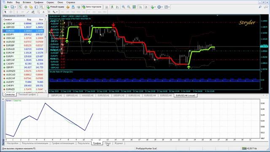Open the Файл menu
The width and height of the screenshot is (270, 152).
point(10,3)
